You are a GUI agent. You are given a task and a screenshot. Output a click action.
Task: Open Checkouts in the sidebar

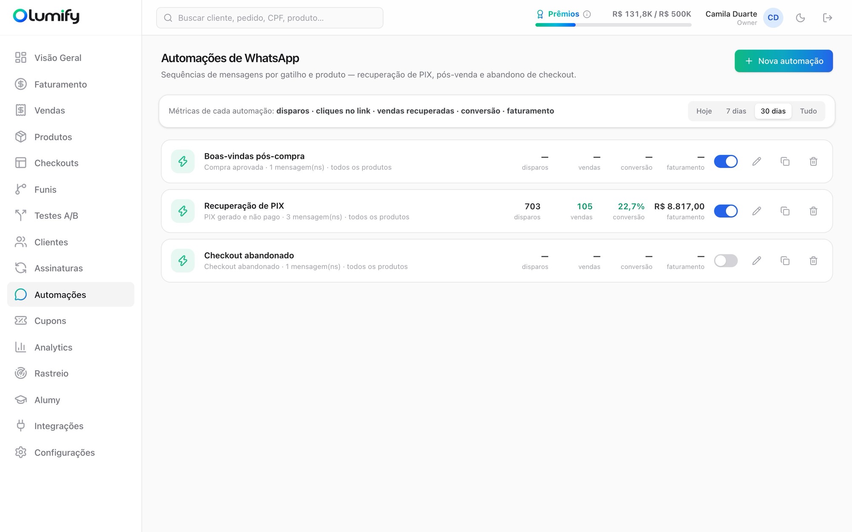pyautogui.click(x=71, y=163)
